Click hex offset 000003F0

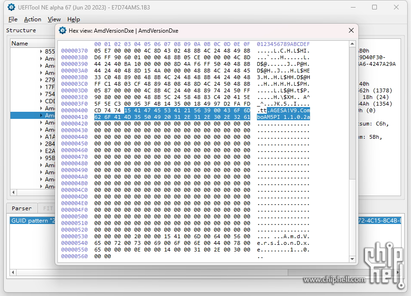point(74,104)
